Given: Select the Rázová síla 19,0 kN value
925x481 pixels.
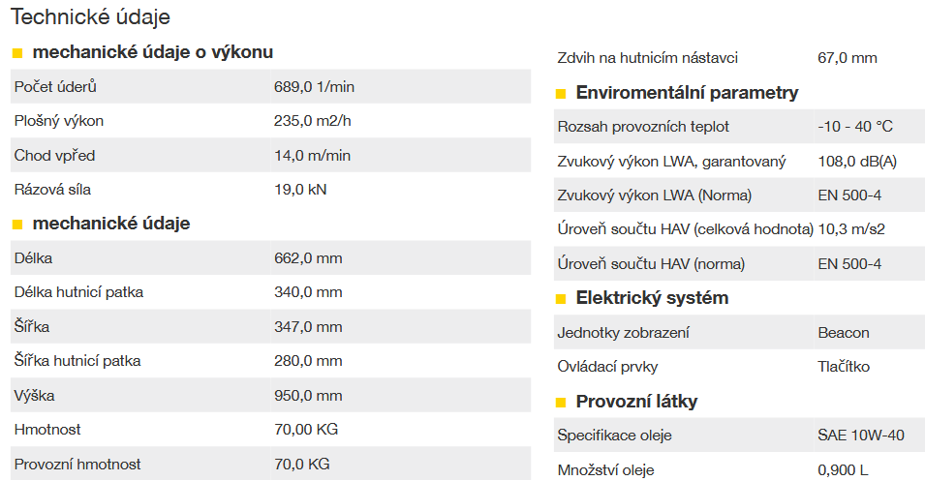Looking at the screenshot, I should click(300, 190).
